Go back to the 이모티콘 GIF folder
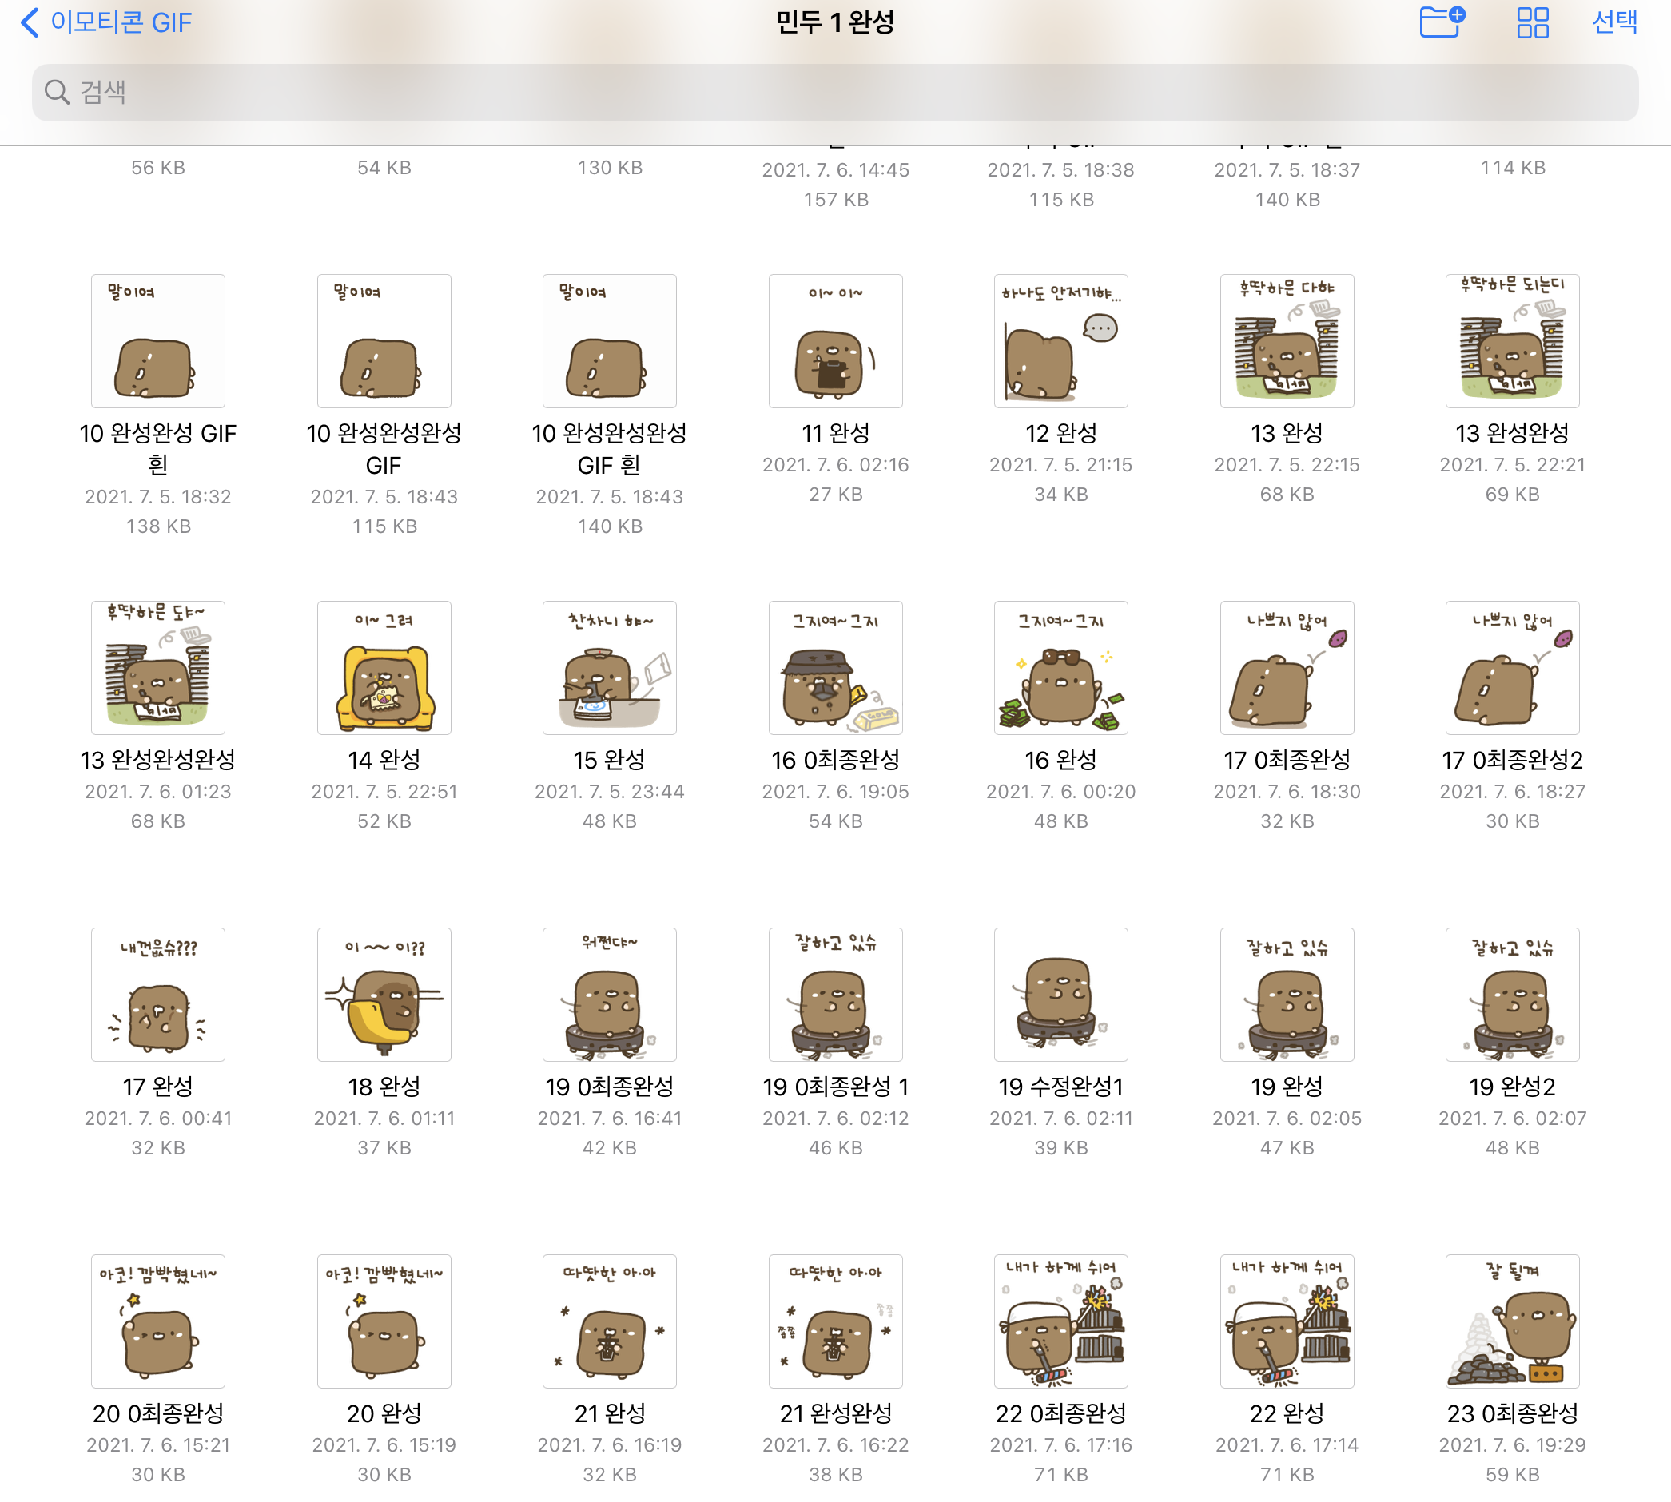The height and width of the screenshot is (1502, 1671). (x=107, y=22)
